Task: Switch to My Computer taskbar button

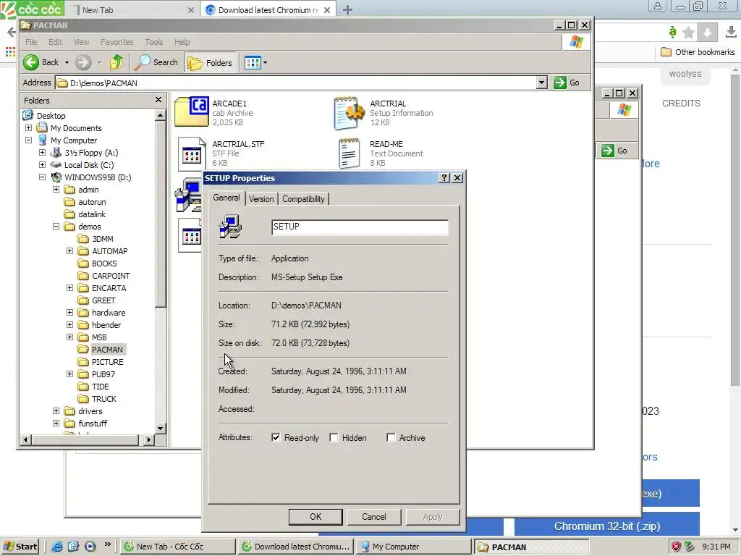Action: point(413,547)
